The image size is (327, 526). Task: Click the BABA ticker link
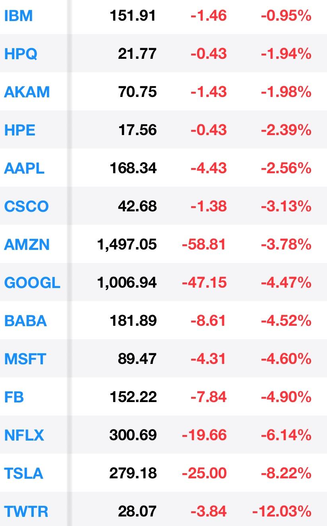(x=25, y=321)
